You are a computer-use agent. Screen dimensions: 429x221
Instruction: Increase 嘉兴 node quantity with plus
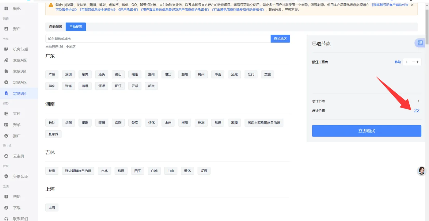[x=417, y=62]
